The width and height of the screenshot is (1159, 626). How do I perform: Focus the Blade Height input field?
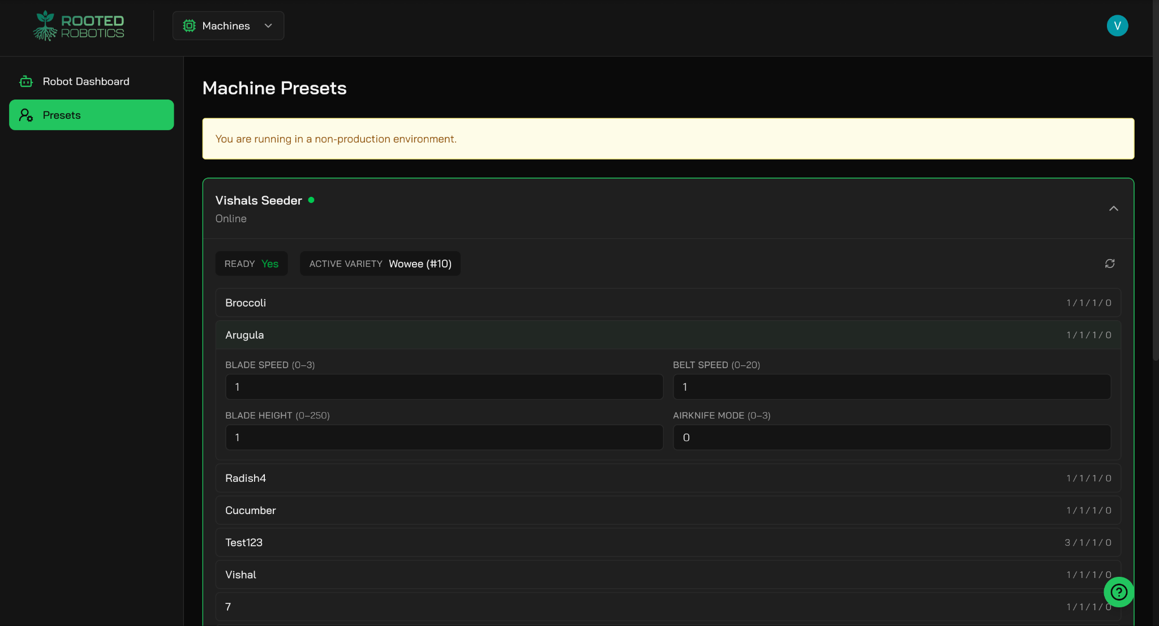(444, 437)
